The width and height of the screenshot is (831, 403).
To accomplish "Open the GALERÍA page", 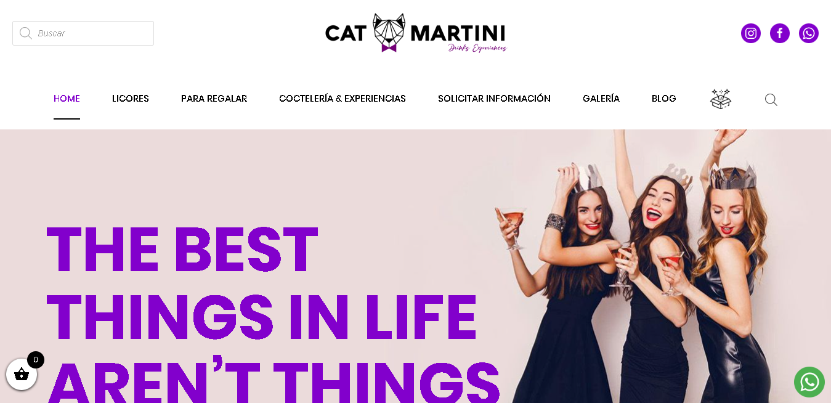I will coord(601,99).
